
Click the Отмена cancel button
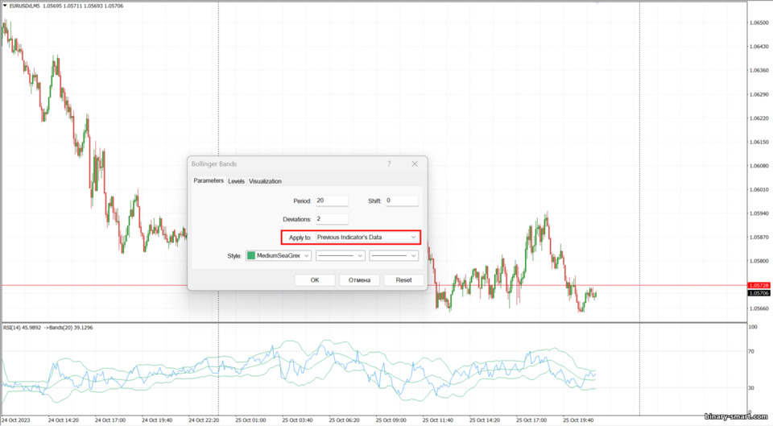pyautogui.click(x=359, y=280)
